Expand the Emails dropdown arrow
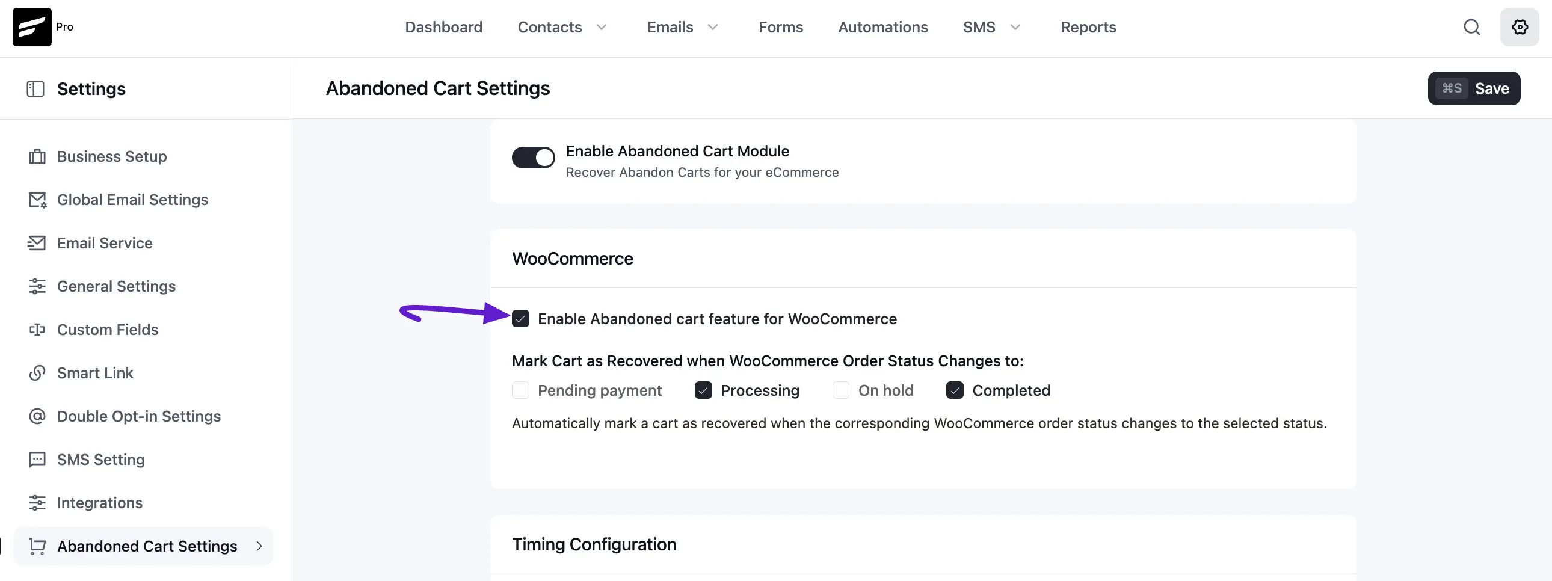Screen dimensions: 1552x581 click(713, 28)
